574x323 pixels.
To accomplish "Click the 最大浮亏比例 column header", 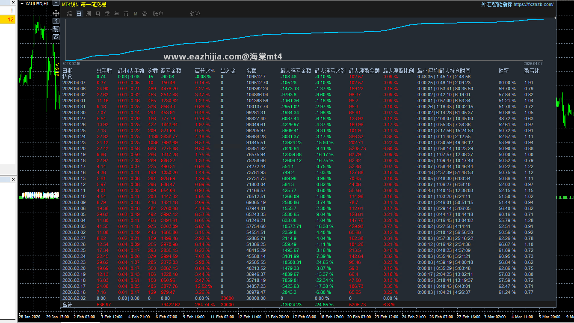I will click(x=330, y=71).
